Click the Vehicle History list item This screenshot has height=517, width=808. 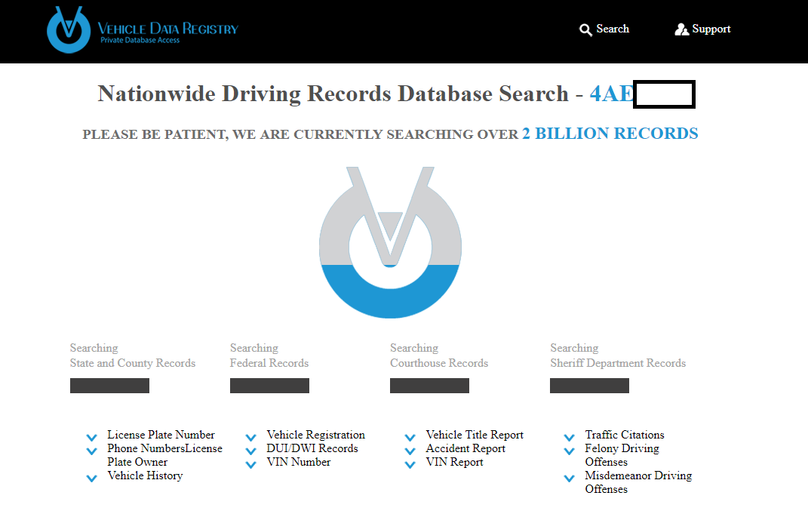pyautogui.click(x=145, y=475)
